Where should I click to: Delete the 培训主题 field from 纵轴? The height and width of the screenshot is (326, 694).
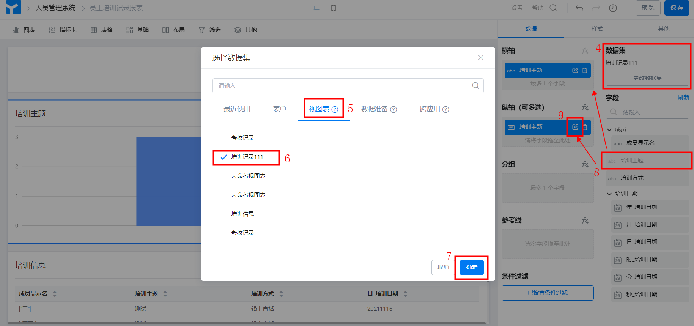(x=585, y=127)
